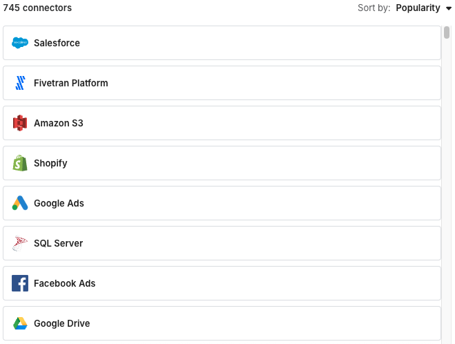Click the Amazon S3 bucket icon
Image resolution: width=455 pixels, height=344 pixels.
pos(20,123)
